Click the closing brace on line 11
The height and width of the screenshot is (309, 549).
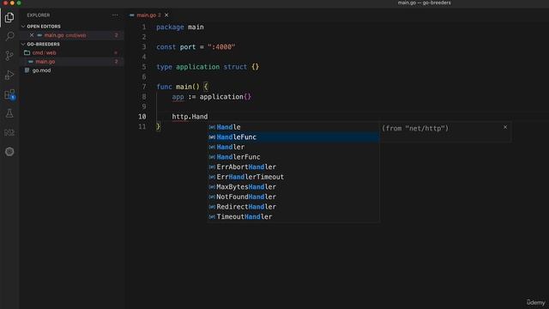[x=158, y=126]
